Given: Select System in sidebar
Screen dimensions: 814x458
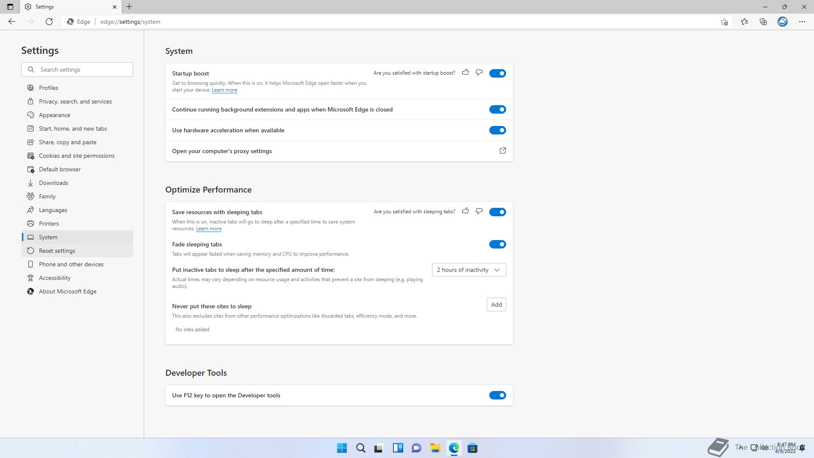Looking at the screenshot, I should pyautogui.click(x=77, y=237).
